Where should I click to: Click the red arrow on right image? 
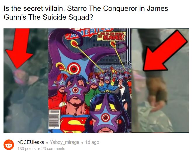(166, 51)
